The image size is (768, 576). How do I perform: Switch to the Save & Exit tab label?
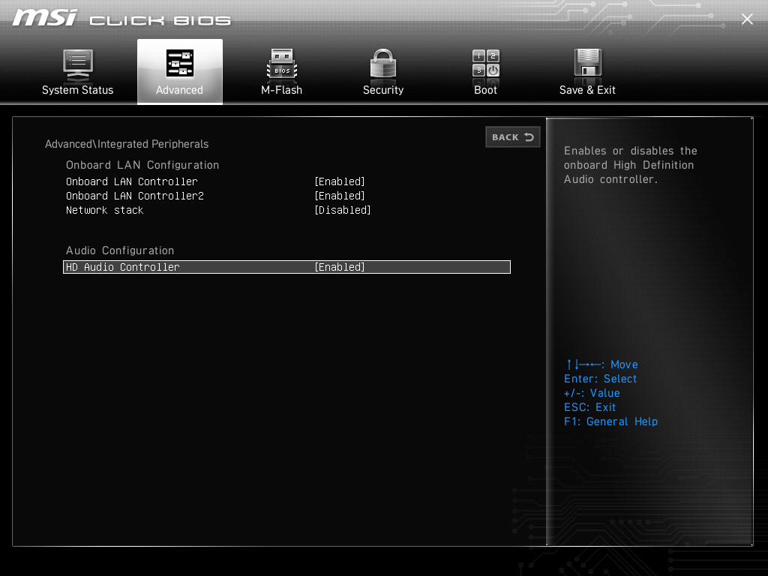click(x=587, y=90)
